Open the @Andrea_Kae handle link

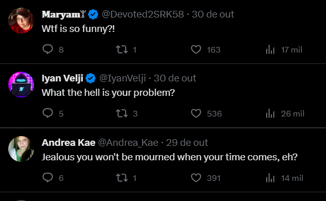click(128, 143)
